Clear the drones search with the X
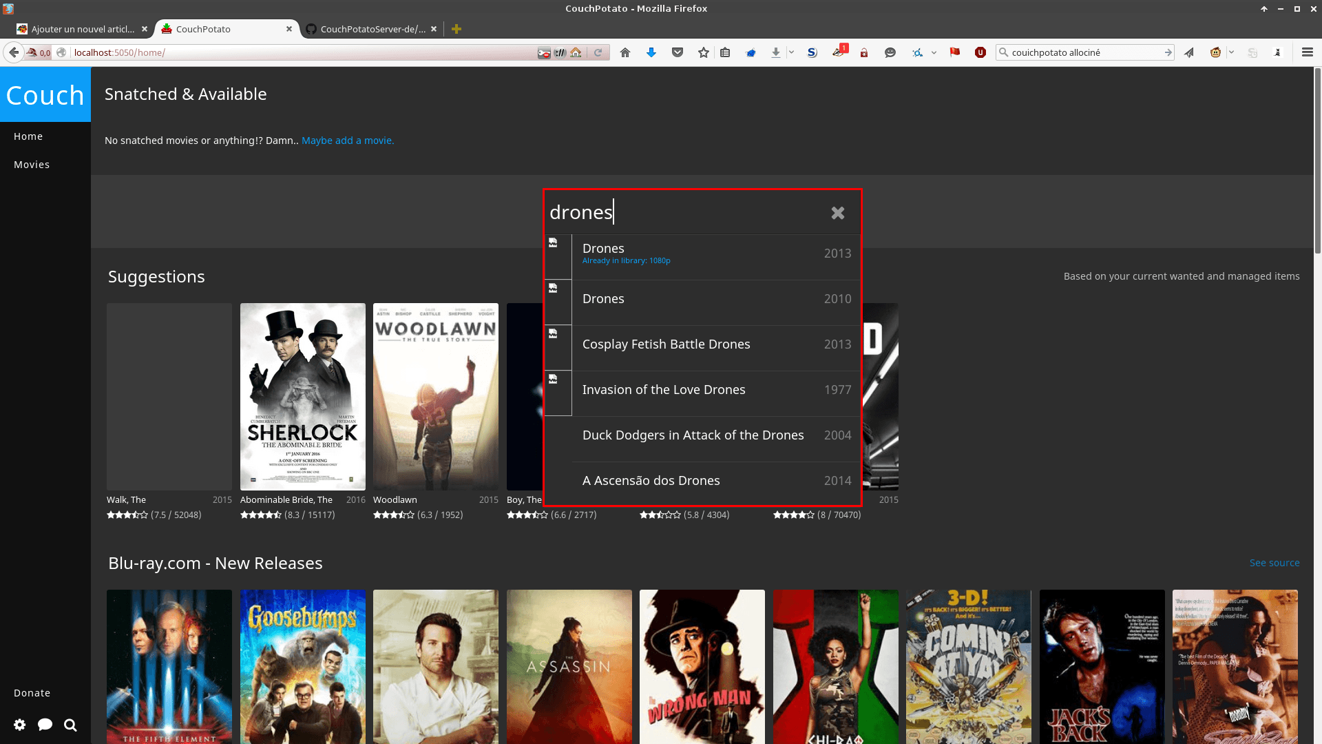 [838, 213]
